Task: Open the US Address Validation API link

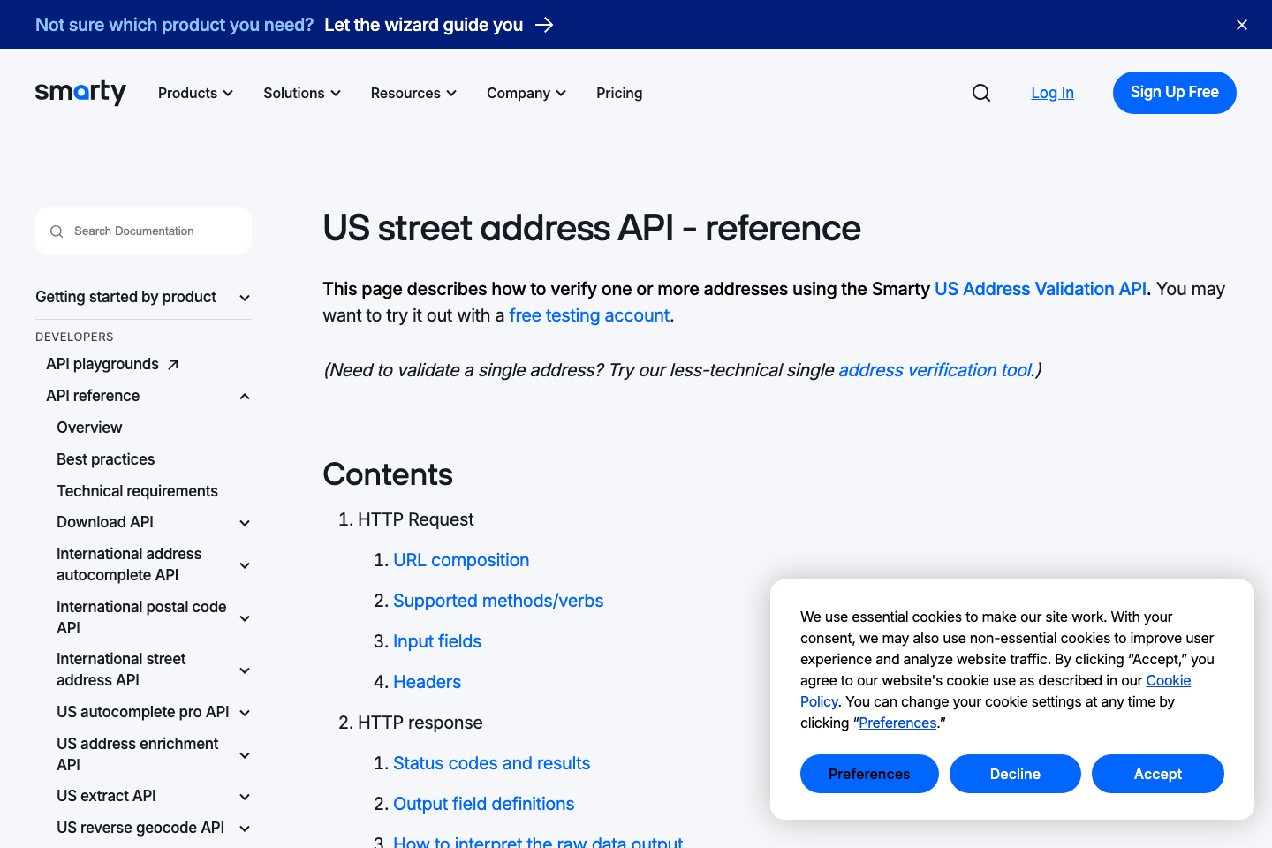Action: pos(1040,289)
